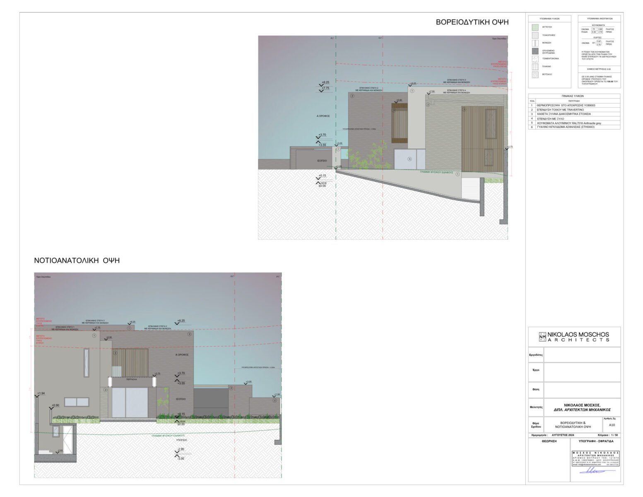The image size is (643, 497).
Task: Click the ΙΣΟΓΕΙΟ label in the southeast elevation
Action: (181, 399)
